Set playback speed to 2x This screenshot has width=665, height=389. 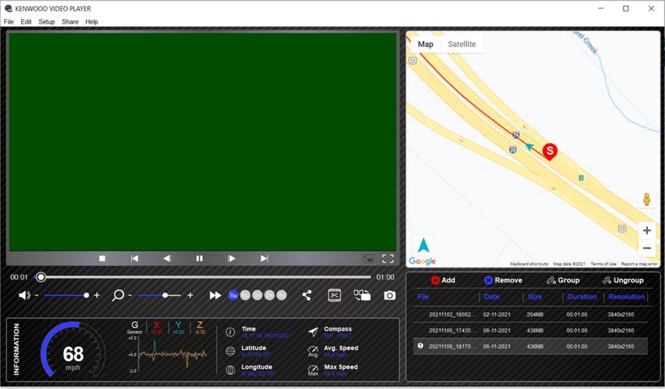coord(270,295)
